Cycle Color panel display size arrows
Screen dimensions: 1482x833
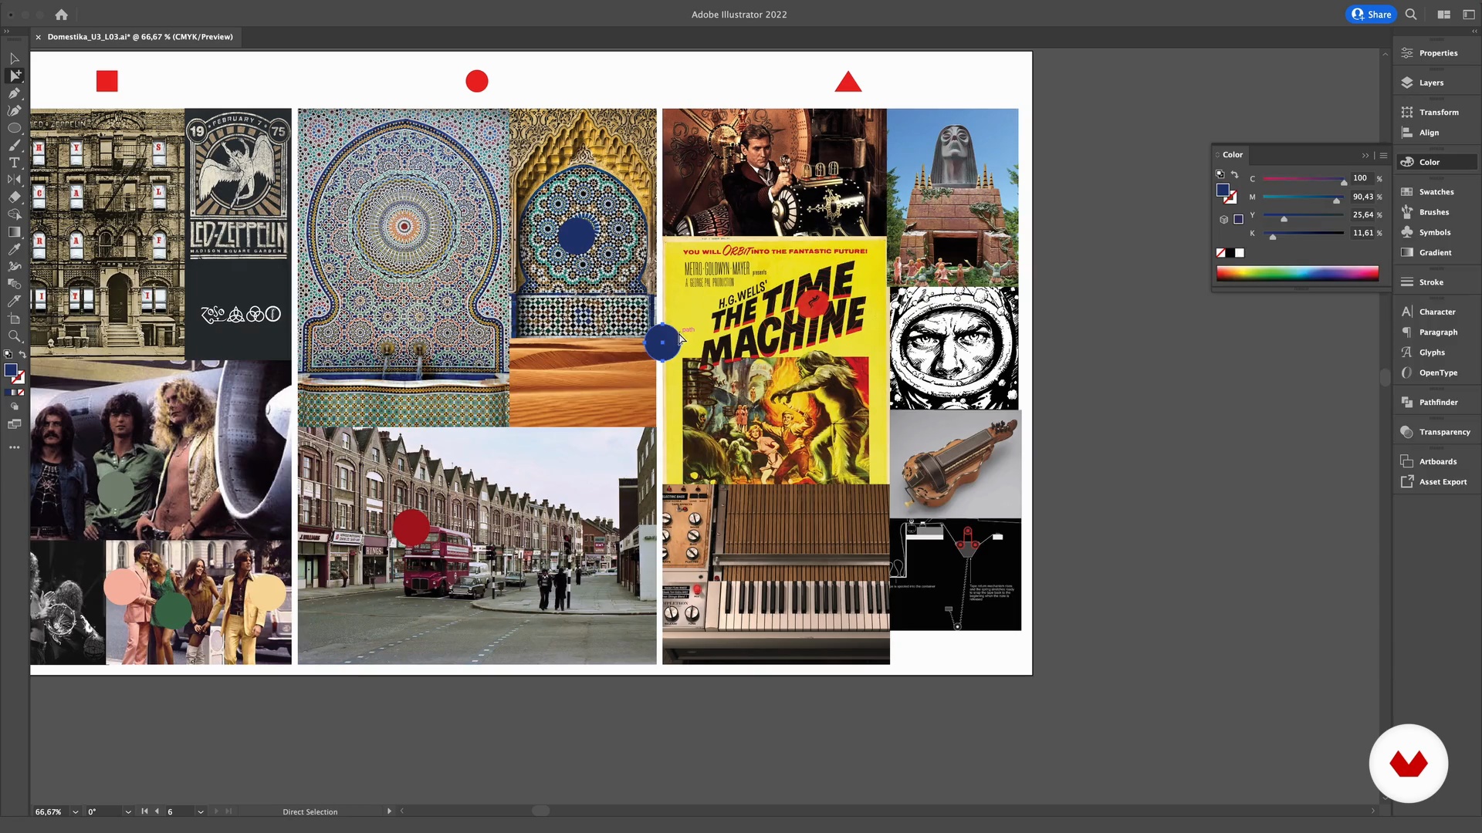click(1217, 155)
